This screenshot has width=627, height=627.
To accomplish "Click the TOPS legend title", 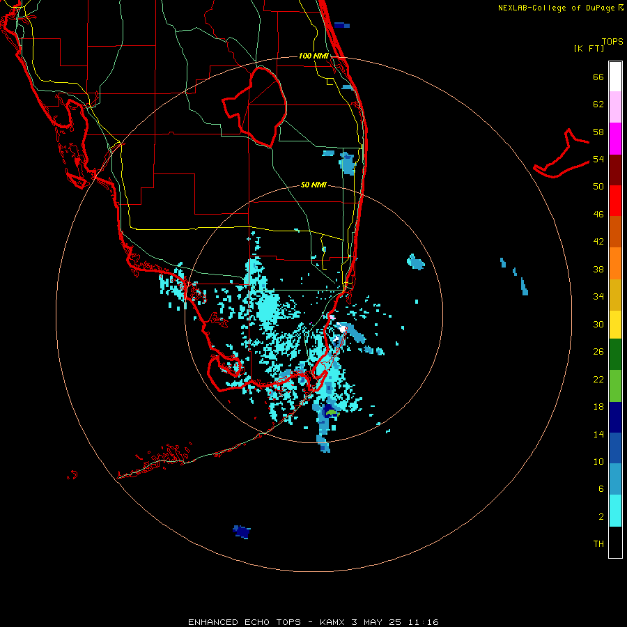I will (x=612, y=41).
